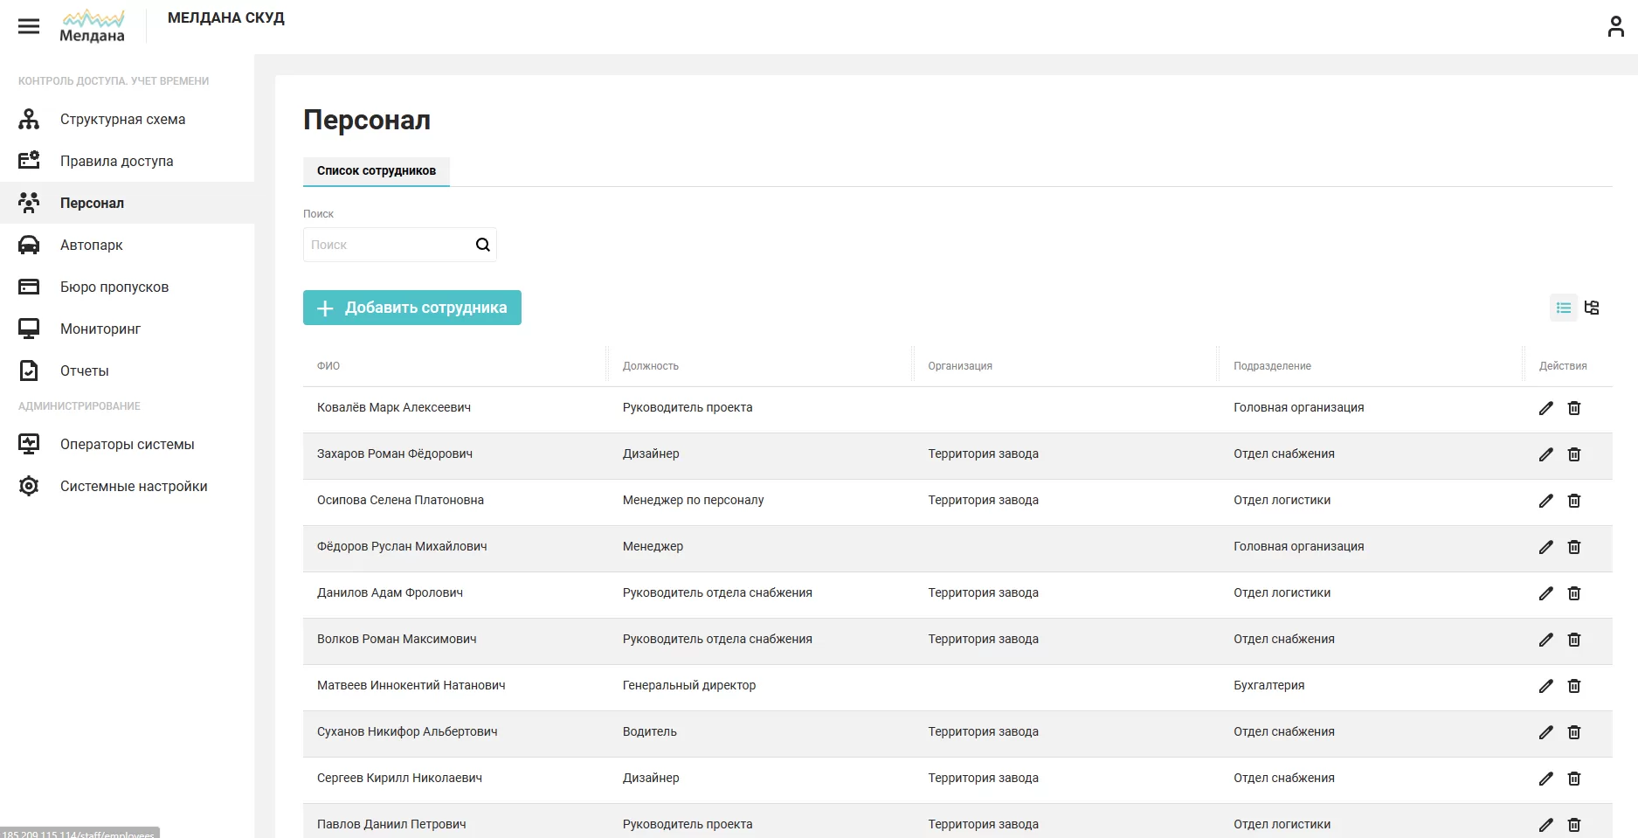1638x838 pixels.
Task: Edit employee Ковалёв Марк Алексеевич
Action: (x=1545, y=408)
